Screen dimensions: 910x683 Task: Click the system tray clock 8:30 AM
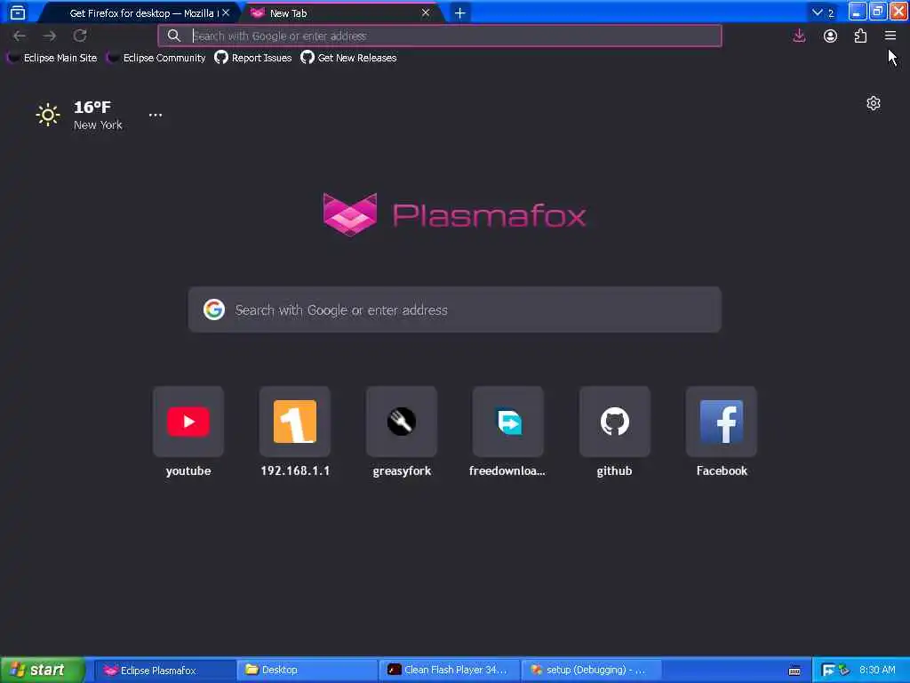click(877, 671)
